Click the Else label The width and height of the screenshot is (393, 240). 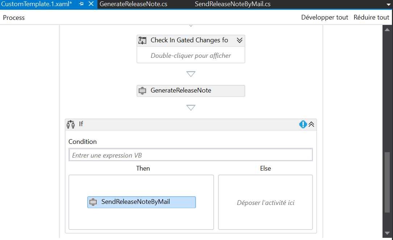pos(266,168)
